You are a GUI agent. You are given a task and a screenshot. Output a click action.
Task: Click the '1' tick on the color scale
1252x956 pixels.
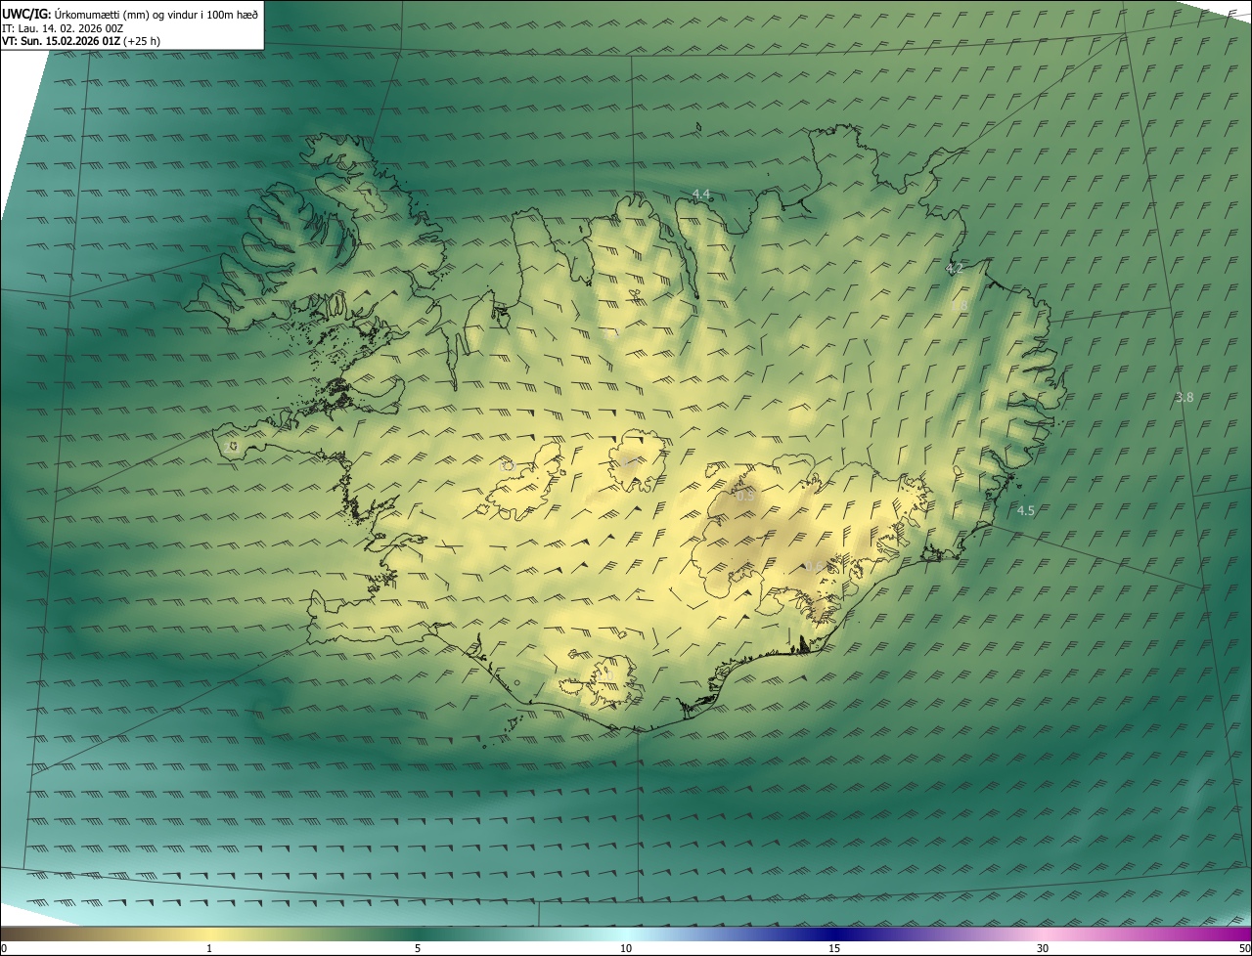click(x=209, y=948)
